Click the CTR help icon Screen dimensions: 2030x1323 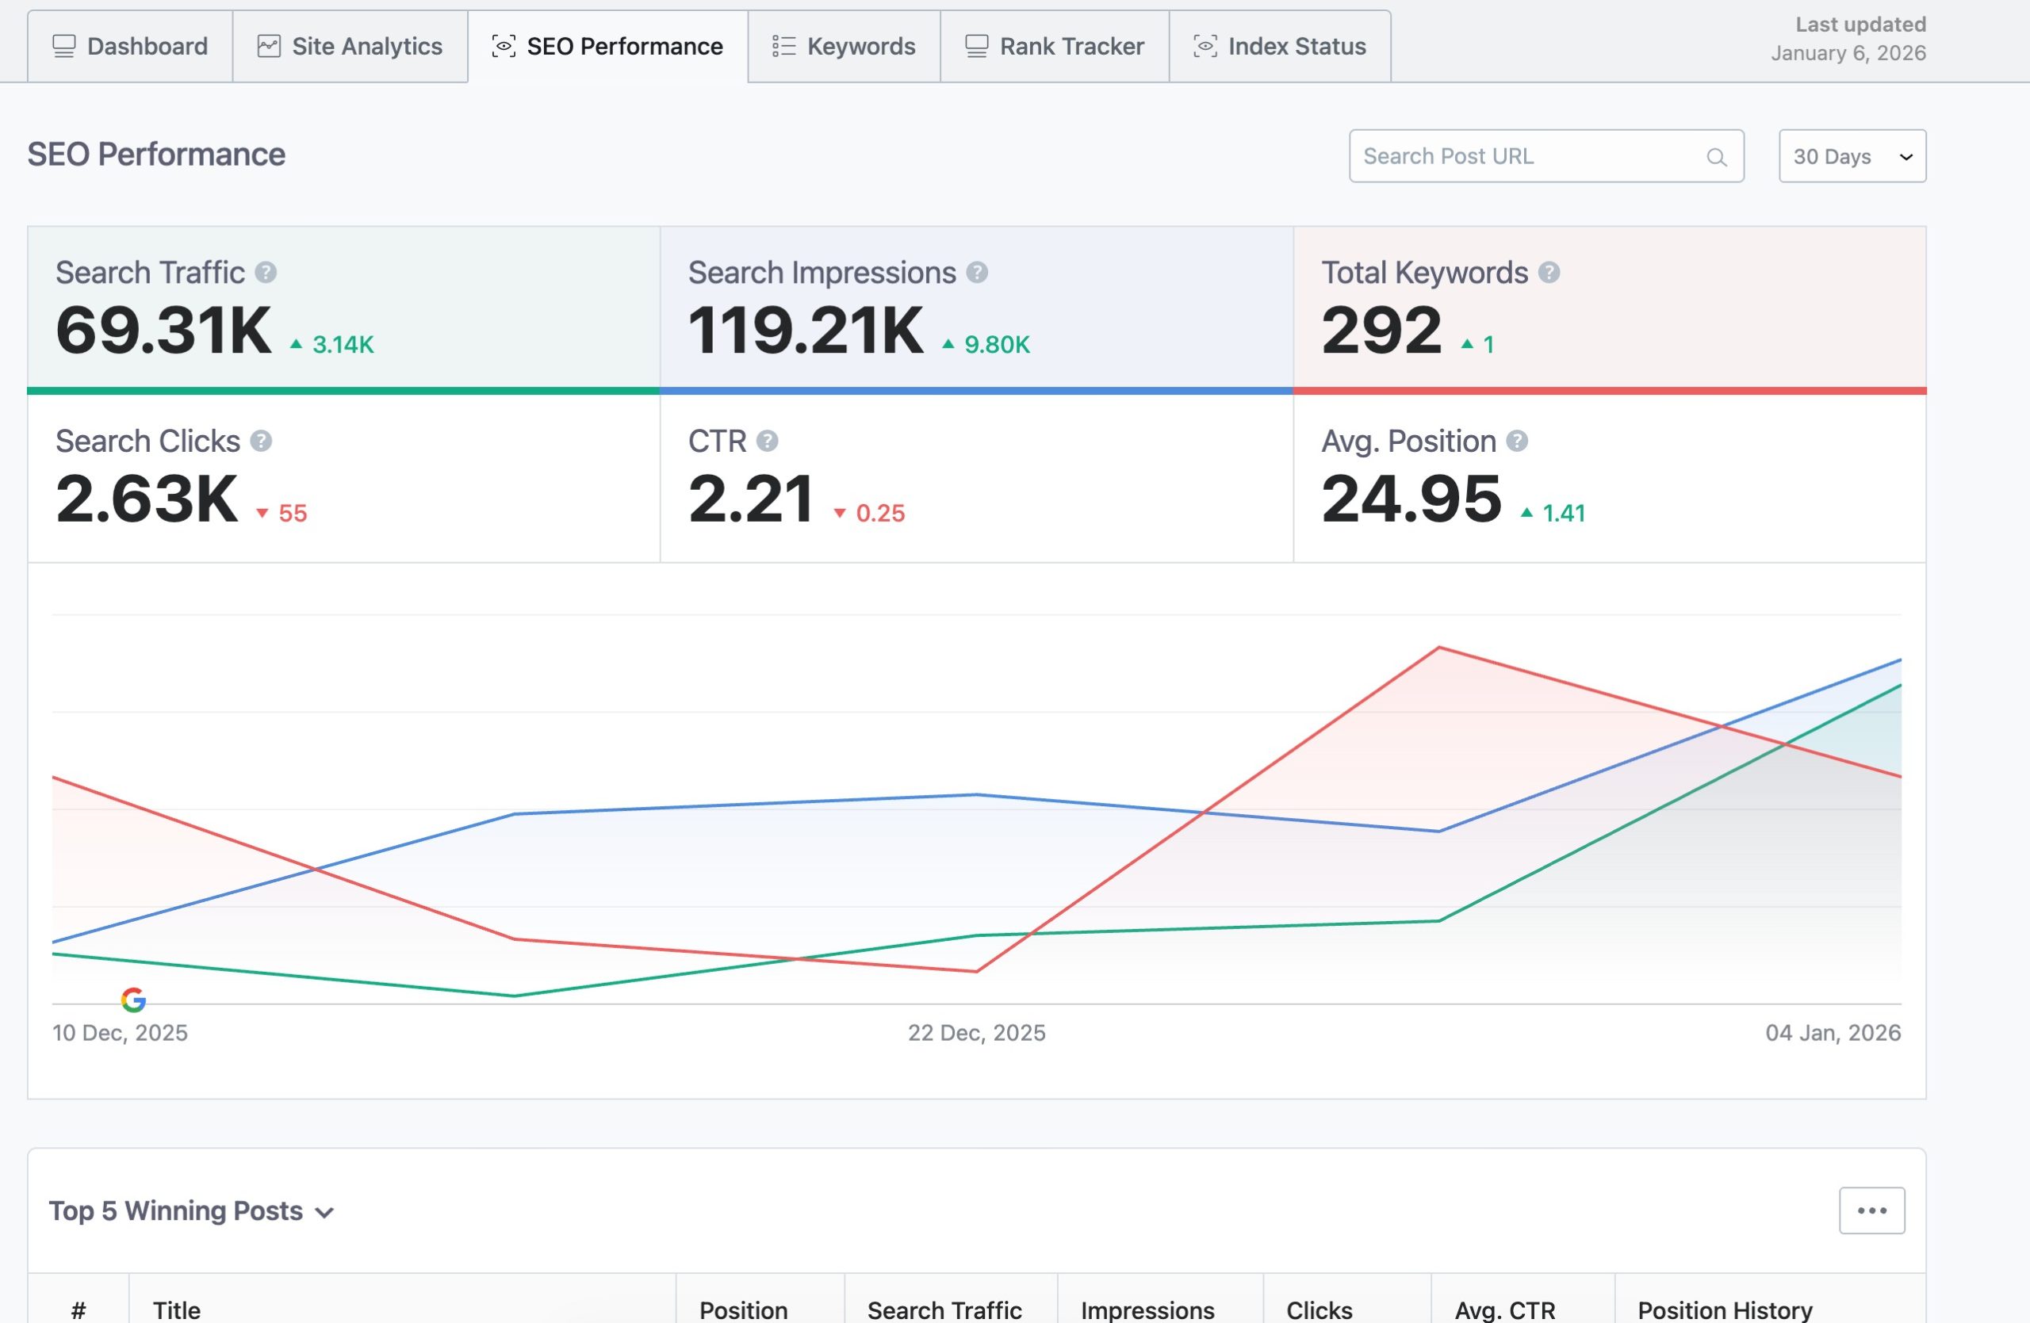click(766, 441)
